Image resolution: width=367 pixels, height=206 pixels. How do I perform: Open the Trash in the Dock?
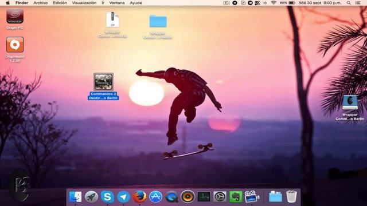(292, 197)
